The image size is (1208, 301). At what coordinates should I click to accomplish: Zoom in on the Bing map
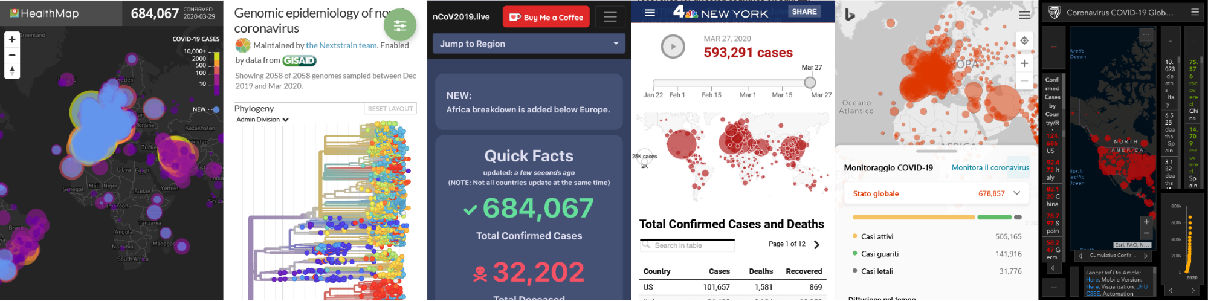[1024, 63]
